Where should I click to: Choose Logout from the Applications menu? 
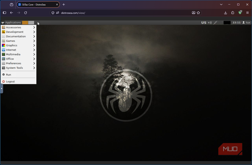(x=19, y=82)
